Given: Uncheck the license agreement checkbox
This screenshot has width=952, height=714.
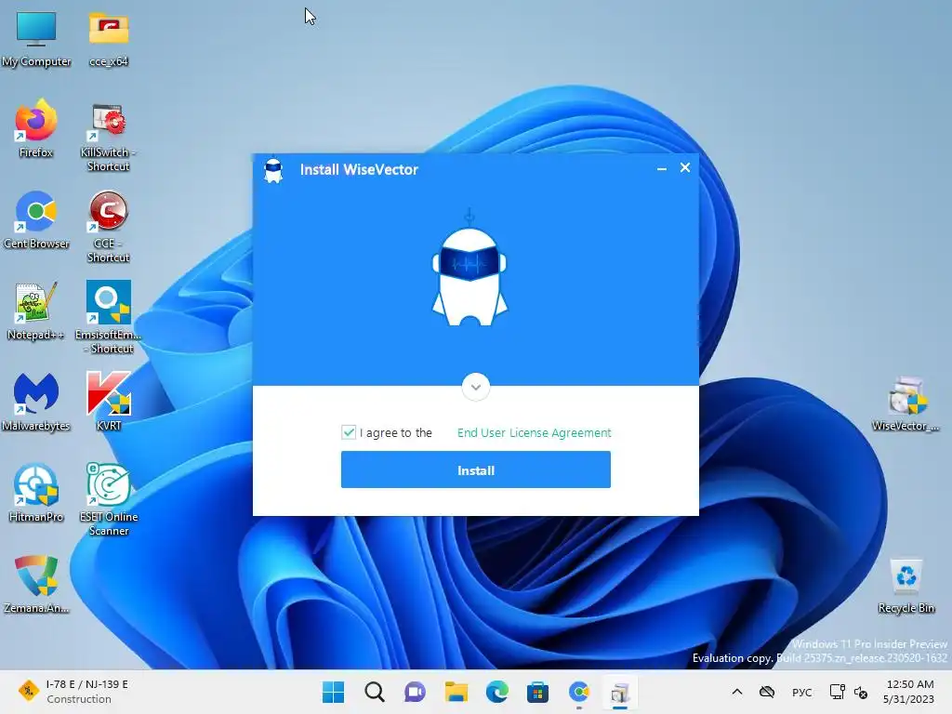Looking at the screenshot, I should click(x=349, y=432).
